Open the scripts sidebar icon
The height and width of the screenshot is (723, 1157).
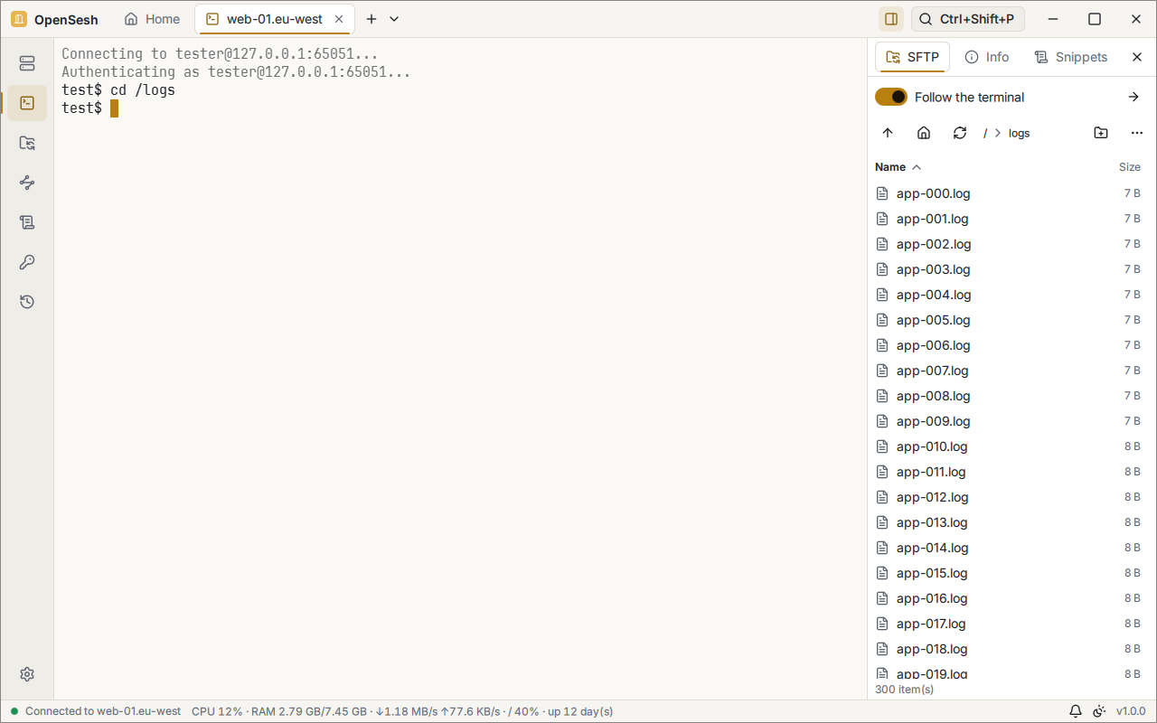27,222
